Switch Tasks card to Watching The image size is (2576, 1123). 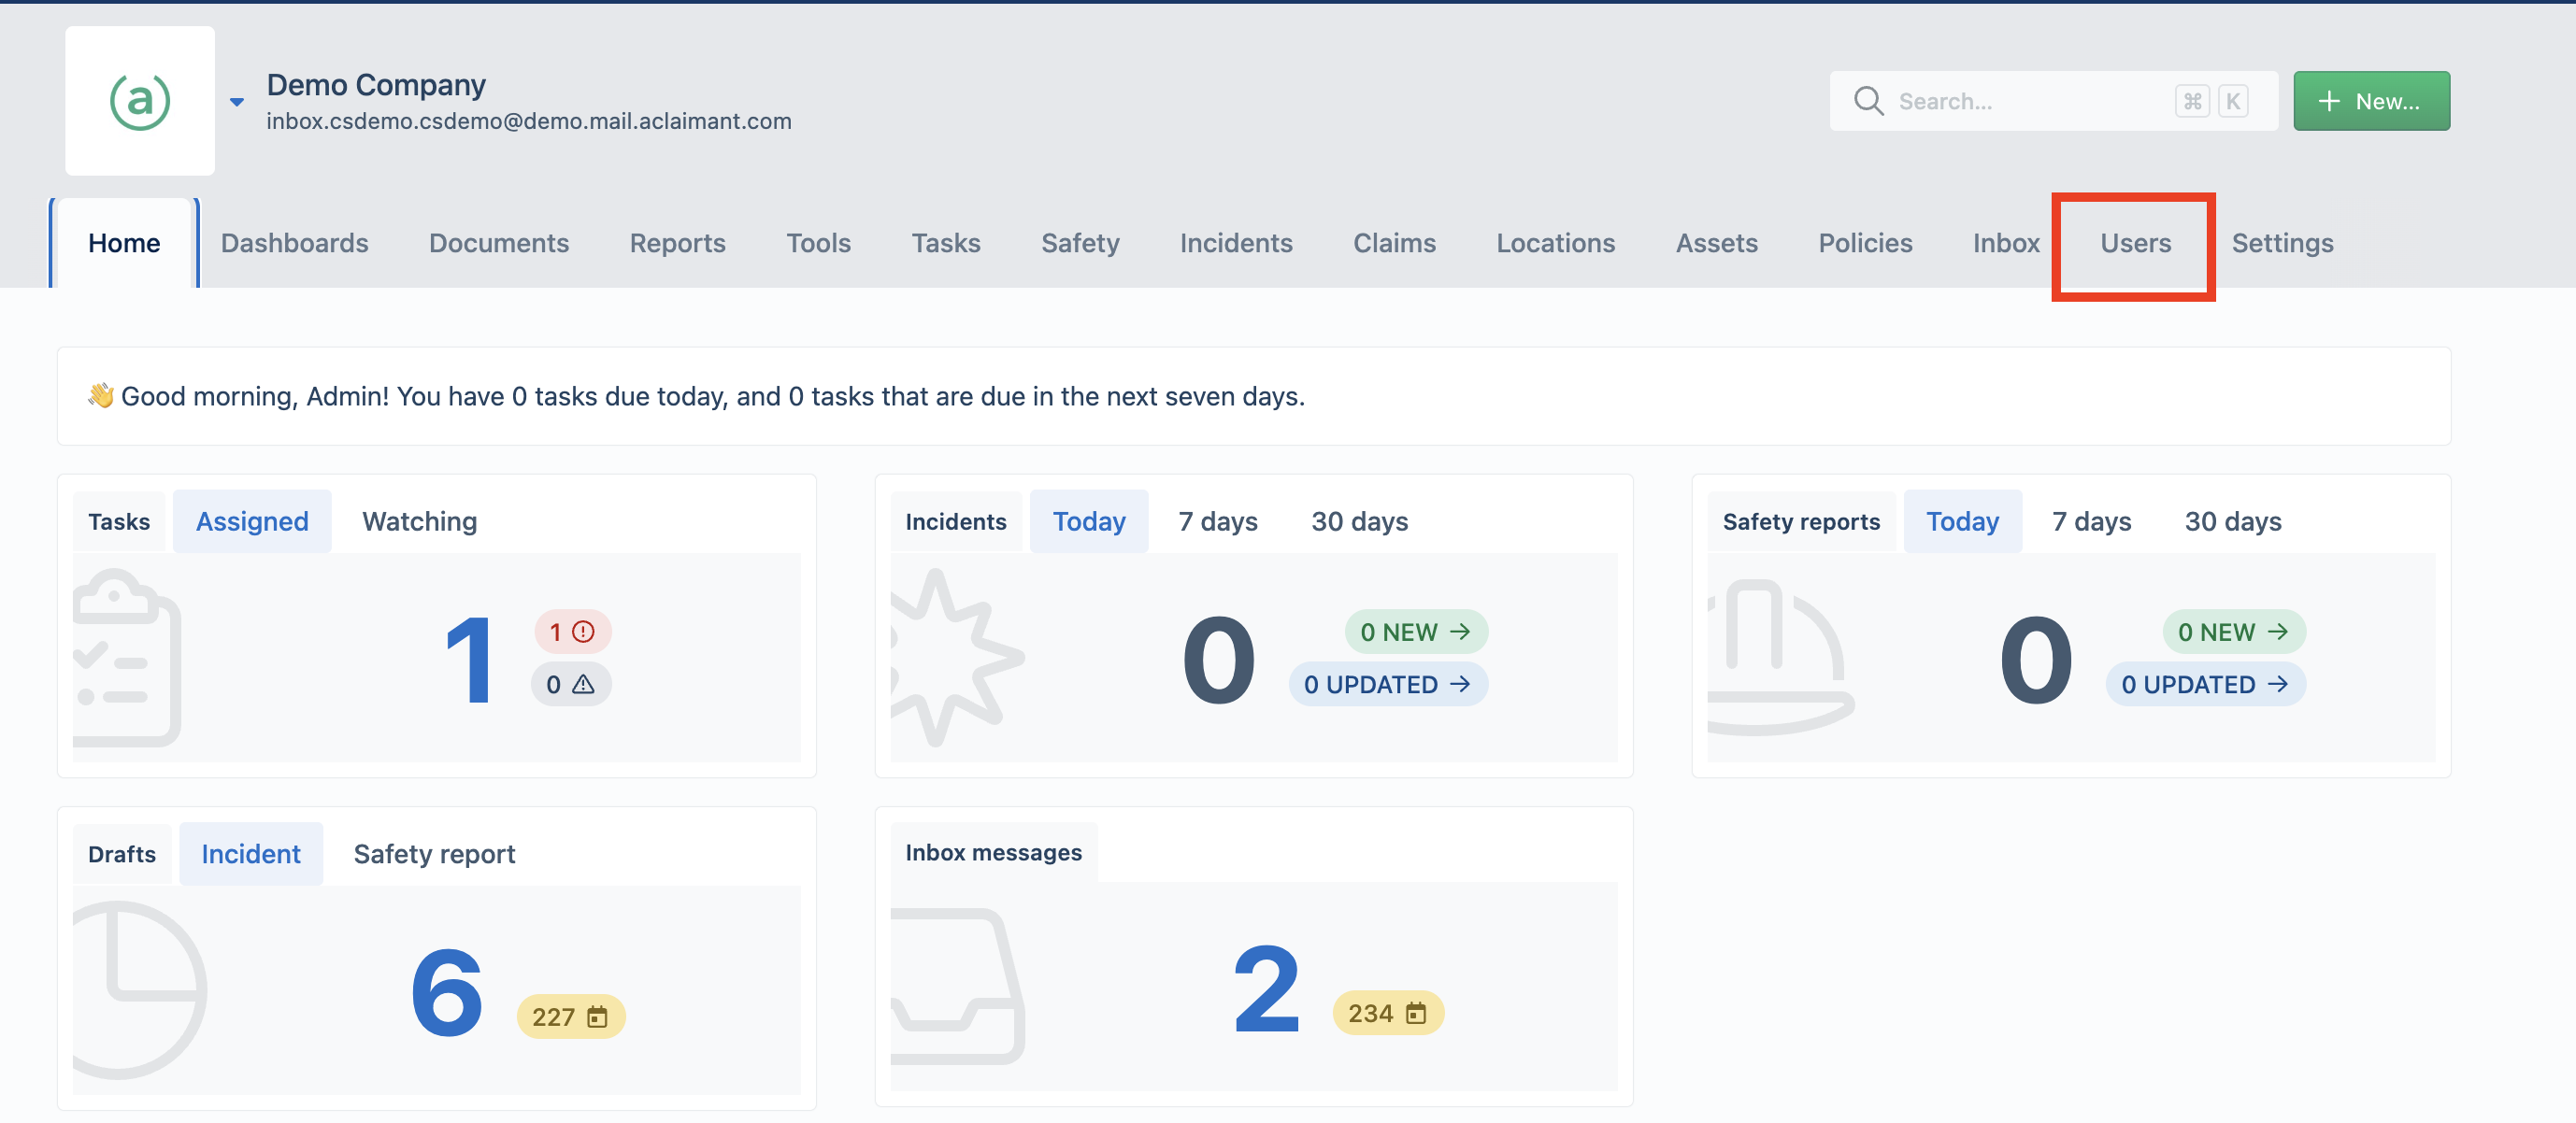click(x=419, y=521)
